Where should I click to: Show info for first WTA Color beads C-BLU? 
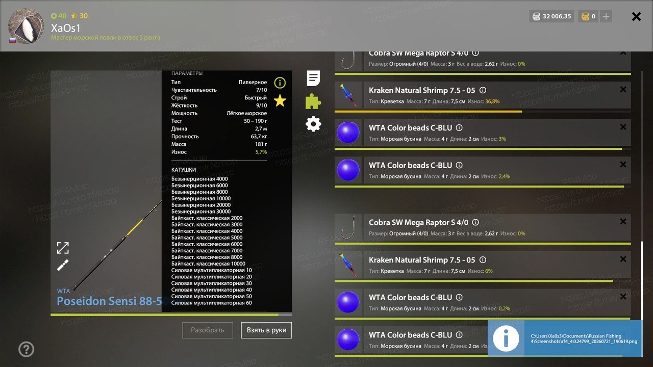click(x=459, y=128)
